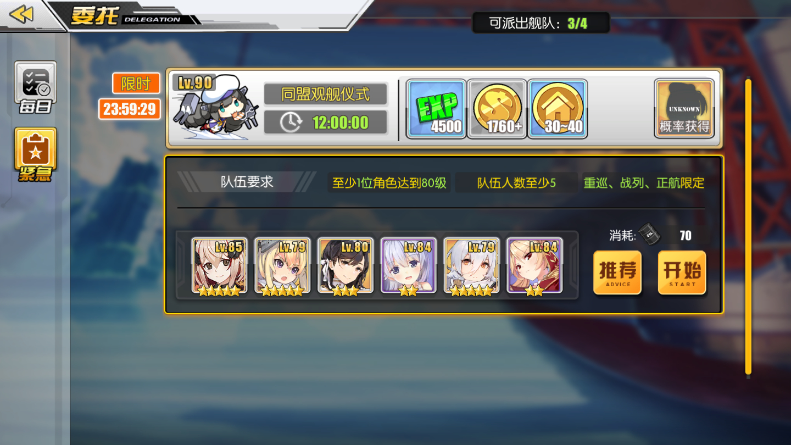This screenshot has height=445, width=791.
Task: Click the green EXP 4500 reward icon
Action: click(x=437, y=109)
